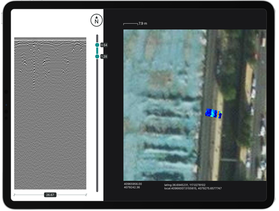Click the 1.28 depth value label
279x211 pixels.
point(104,56)
